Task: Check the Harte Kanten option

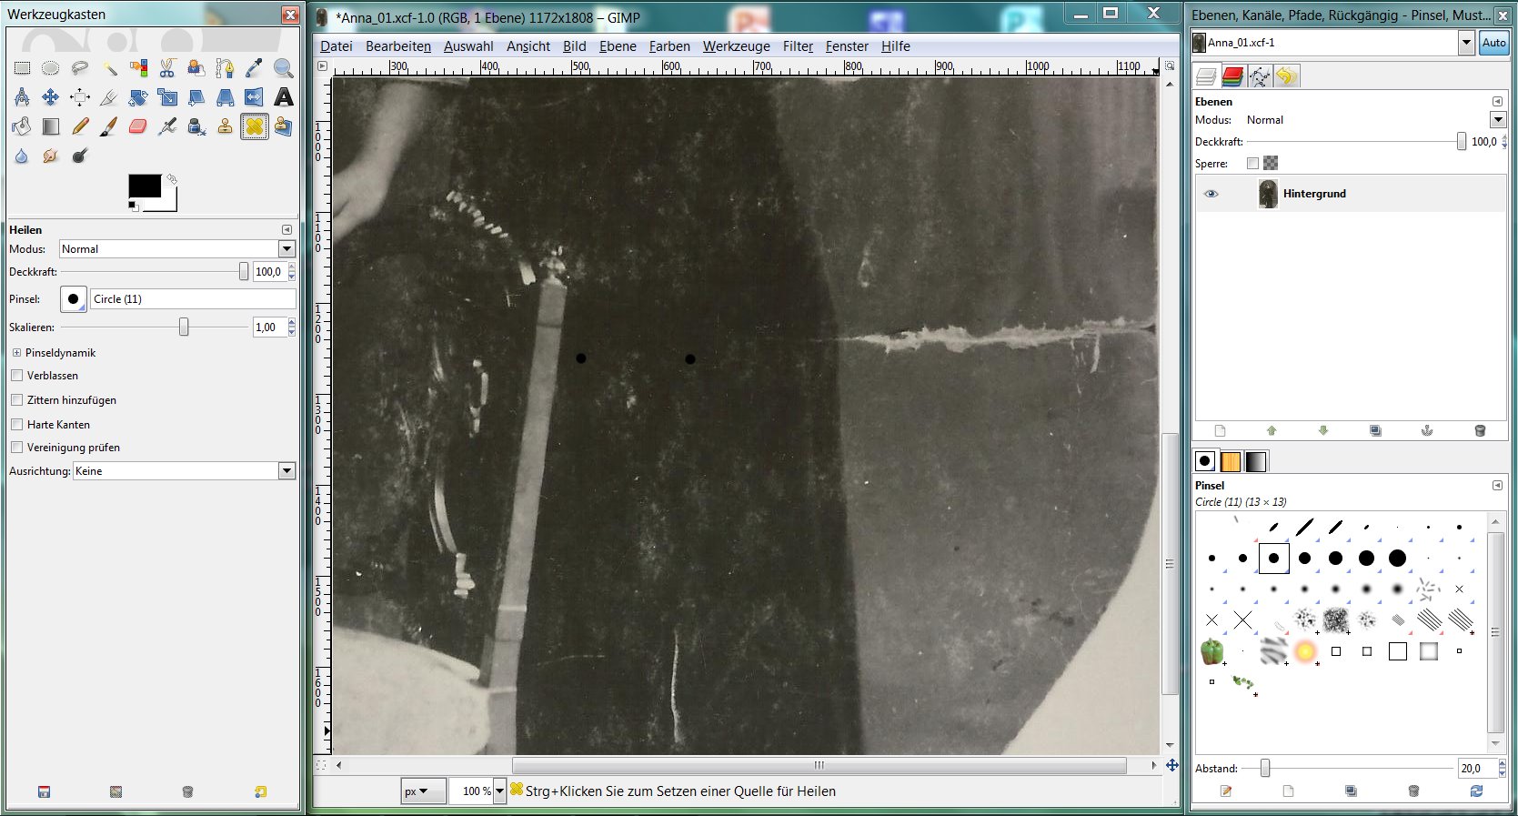Action: coord(16,425)
